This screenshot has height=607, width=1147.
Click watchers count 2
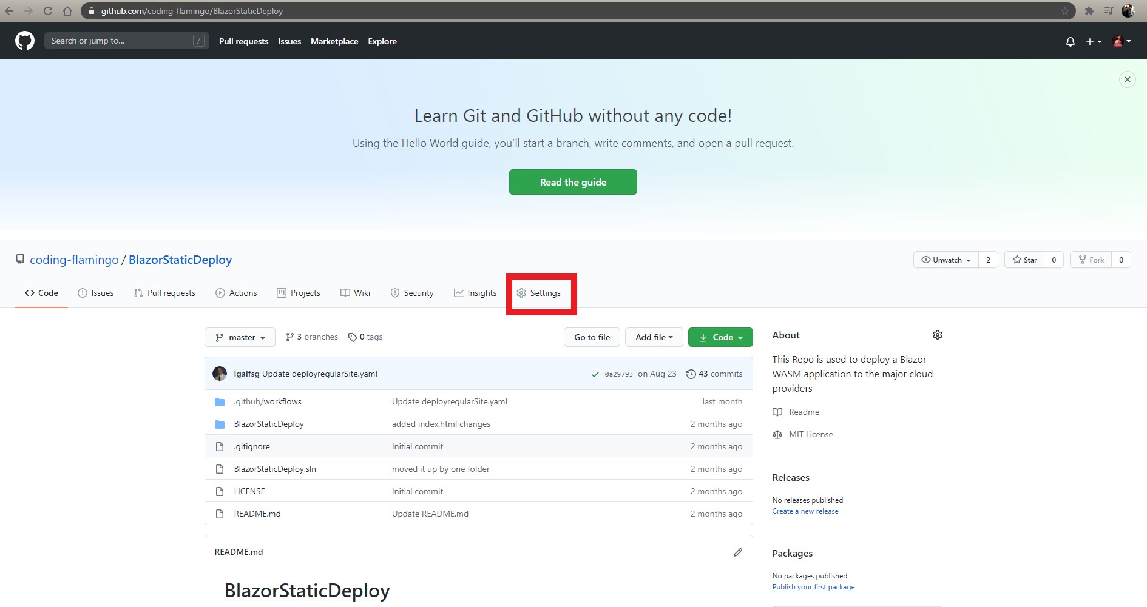tap(988, 260)
